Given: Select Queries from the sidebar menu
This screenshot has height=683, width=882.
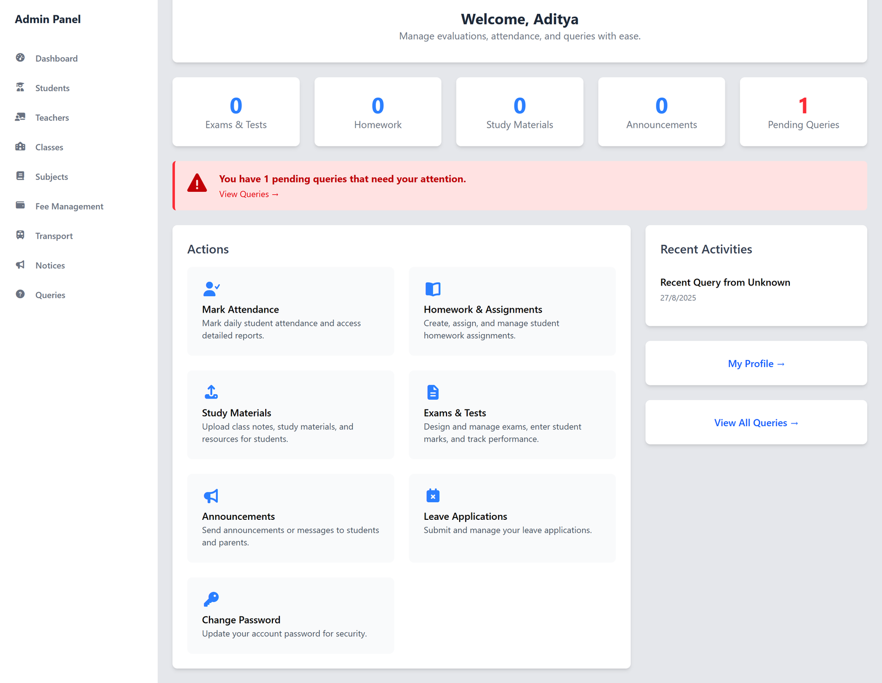Looking at the screenshot, I should [50, 294].
